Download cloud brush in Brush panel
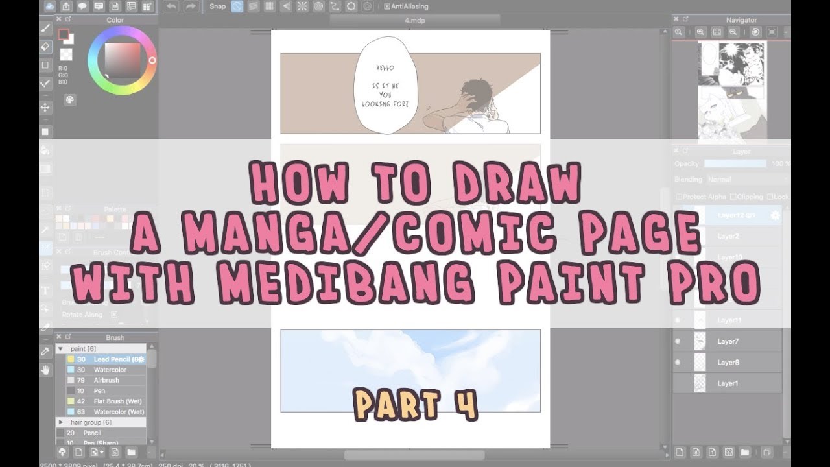830x467 pixels. tap(63, 451)
